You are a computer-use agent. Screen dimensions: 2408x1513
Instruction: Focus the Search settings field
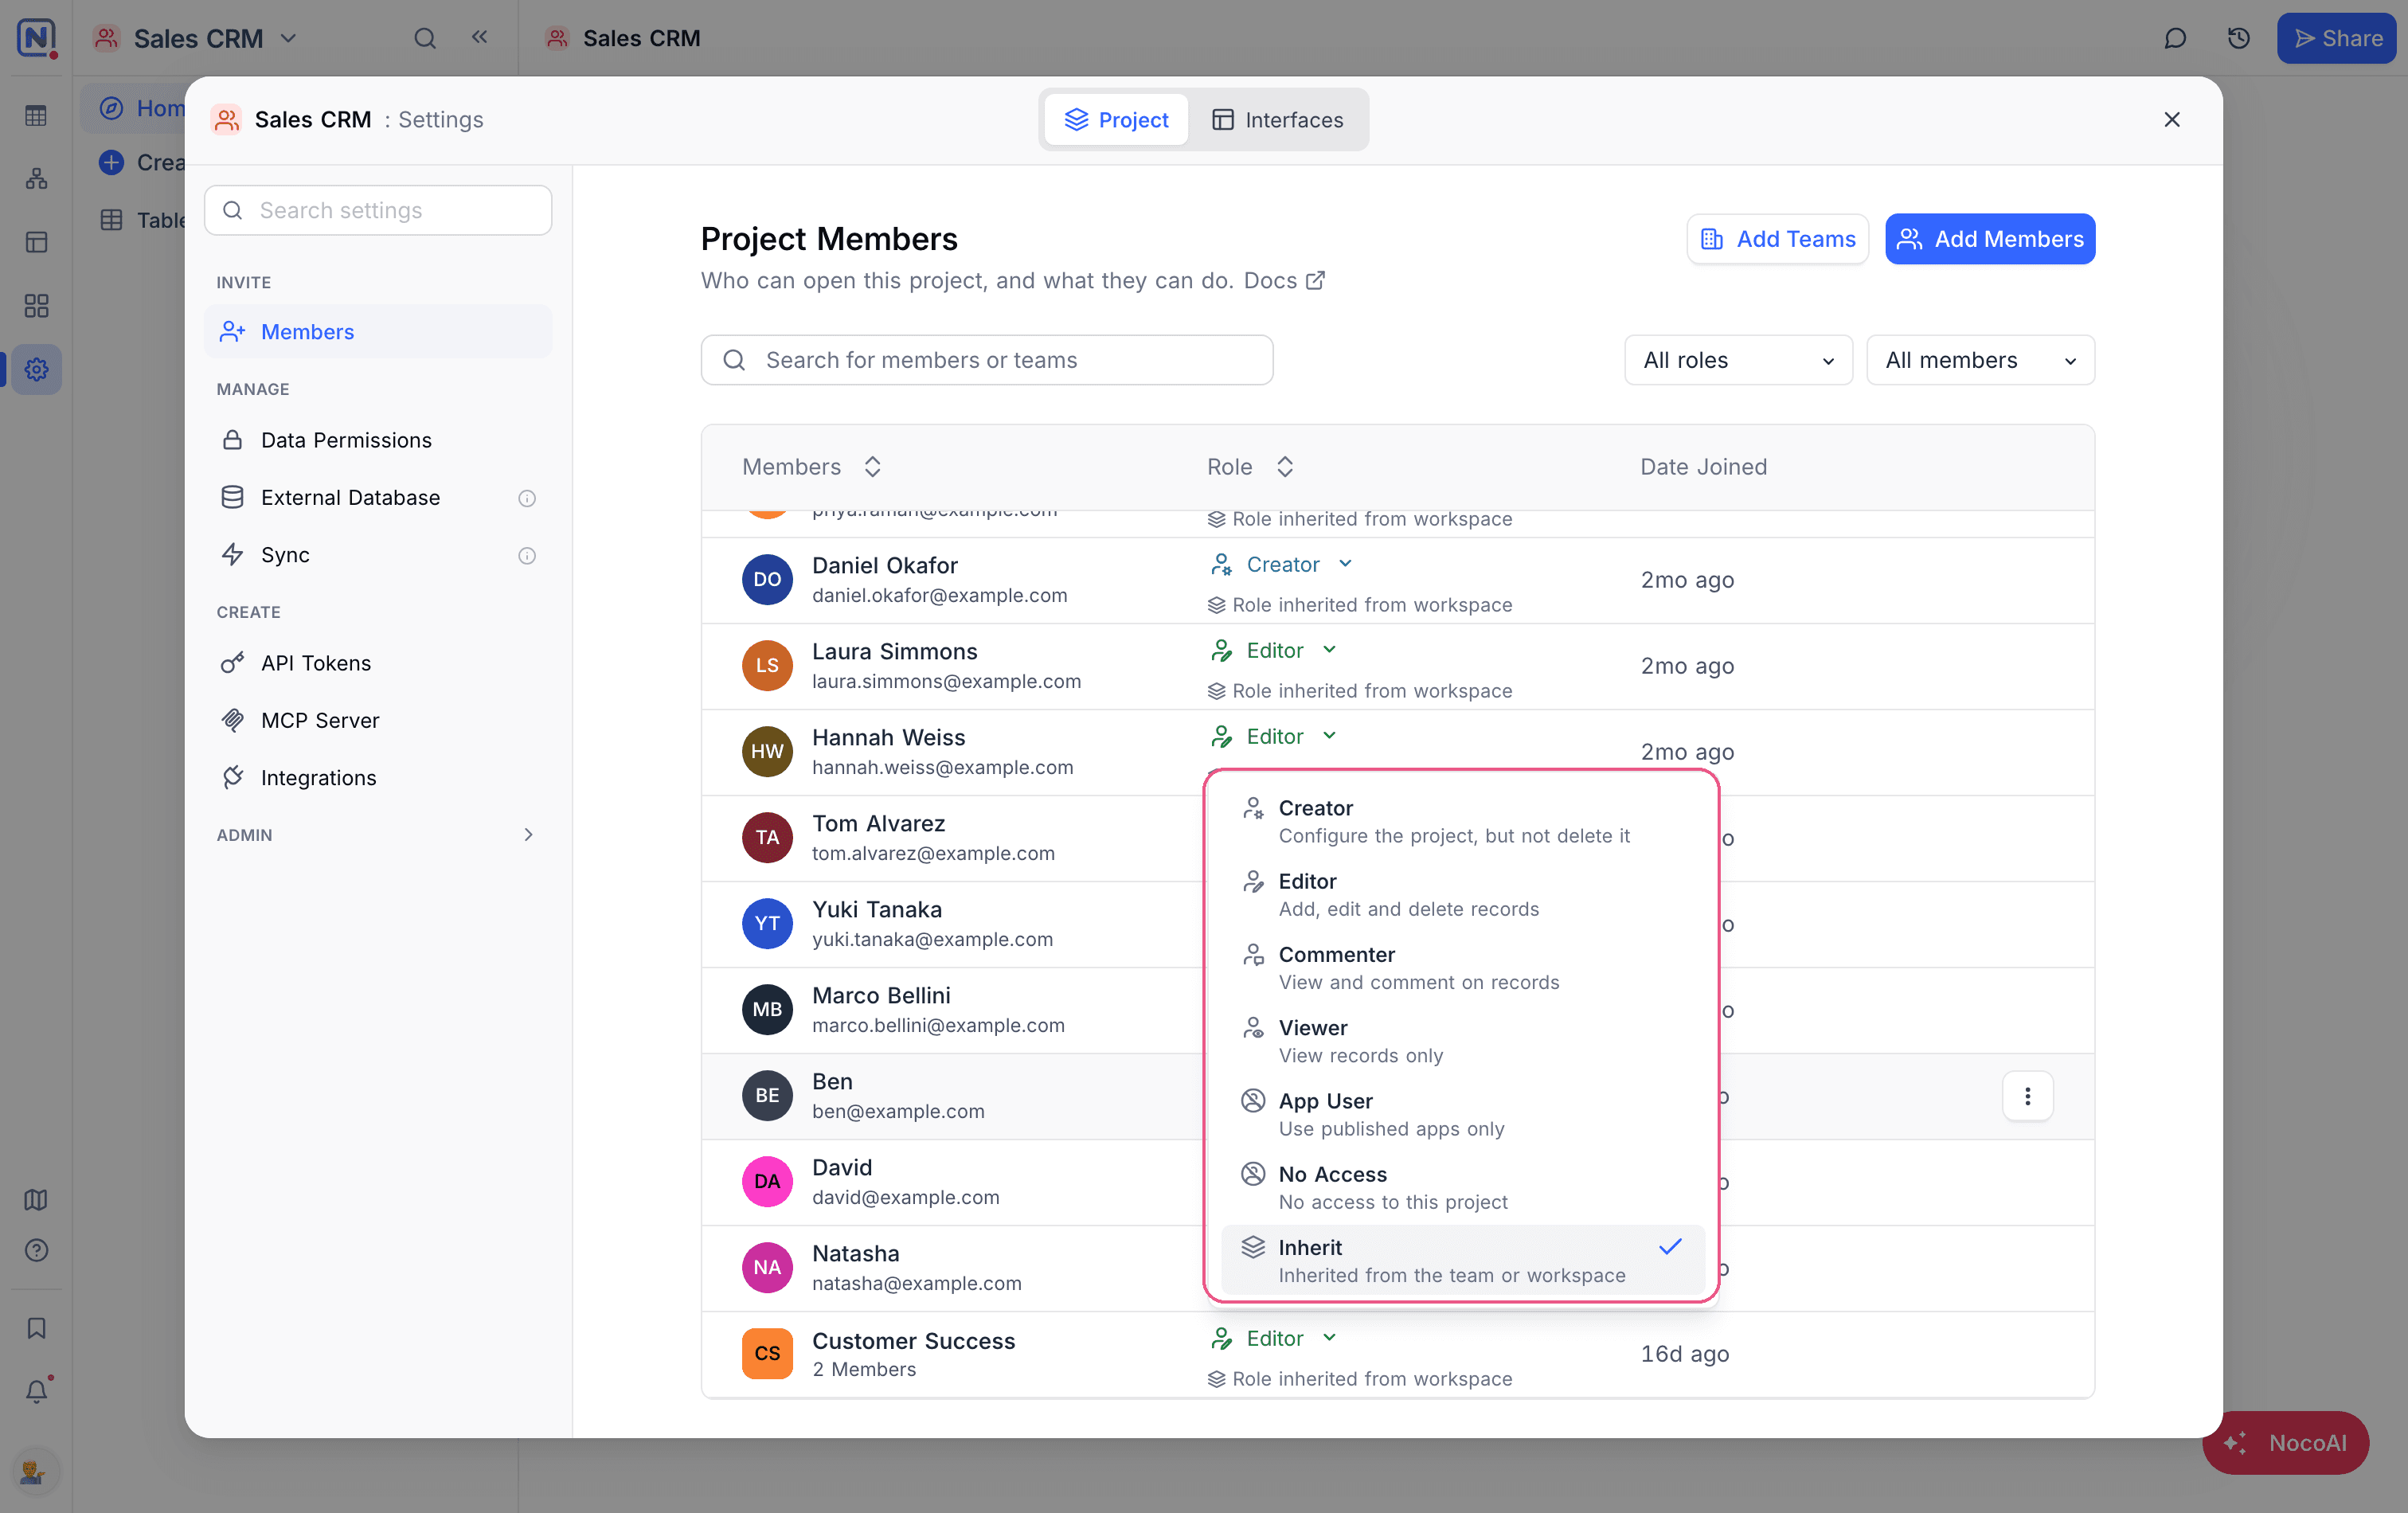pos(378,210)
